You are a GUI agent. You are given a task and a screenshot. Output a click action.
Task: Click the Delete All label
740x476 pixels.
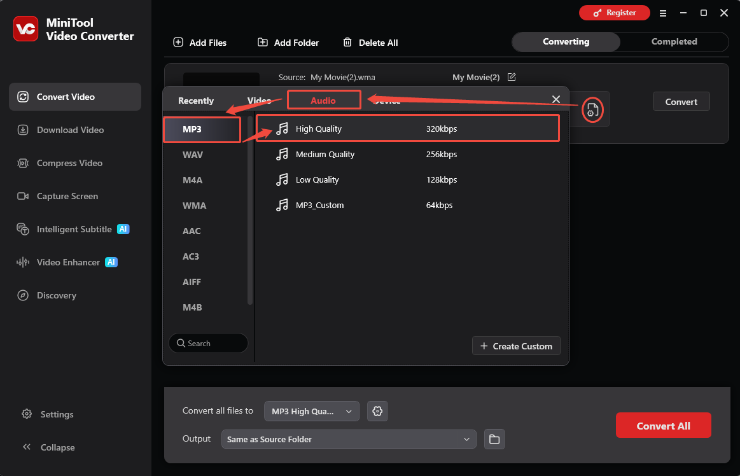click(x=378, y=43)
